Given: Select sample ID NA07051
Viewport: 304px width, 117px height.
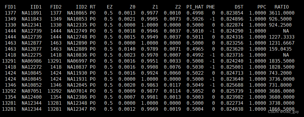Looking at the screenshot, I should click(x=32, y=91).
